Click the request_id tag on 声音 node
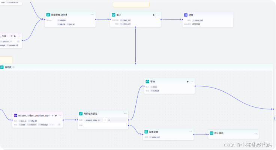Screen dimensions: 276x150 [12, 45]
